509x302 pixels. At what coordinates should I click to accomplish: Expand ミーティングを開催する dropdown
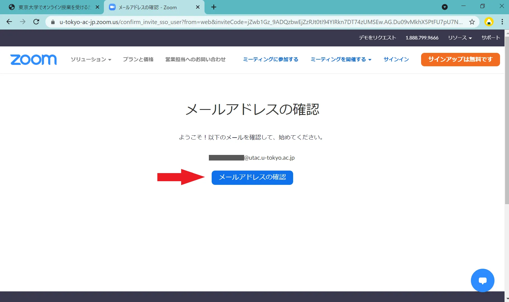pos(341,60)
